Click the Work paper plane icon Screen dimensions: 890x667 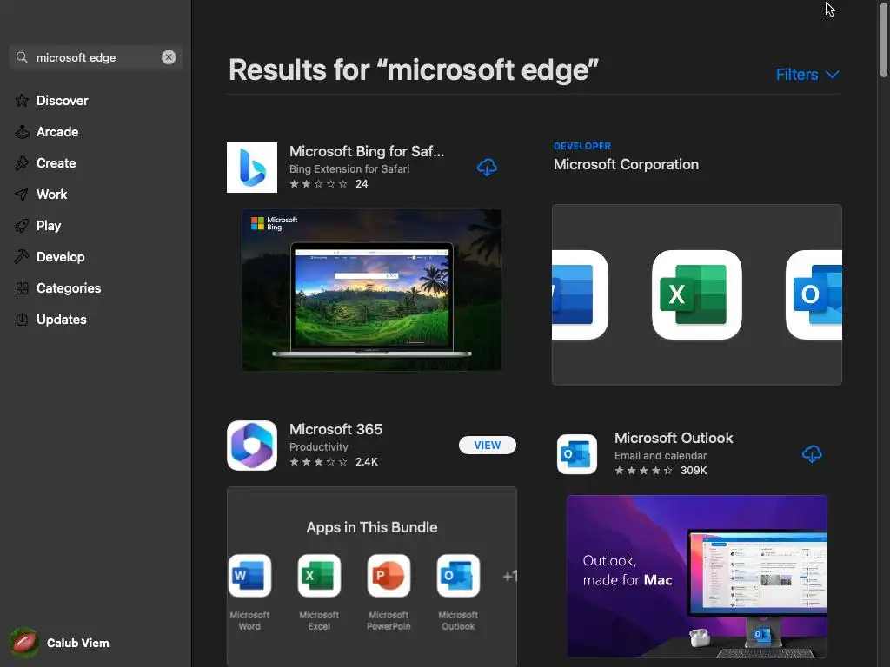pos(22,194)
